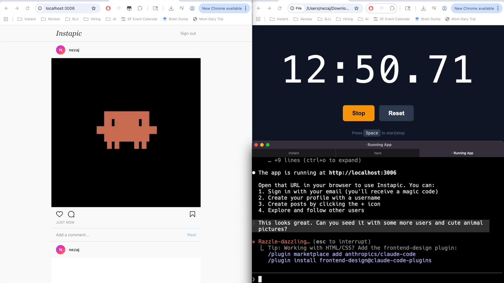Open the Downloads icon in Chrome's toolbar
This screenshot has height=283, width=504.
171,8
